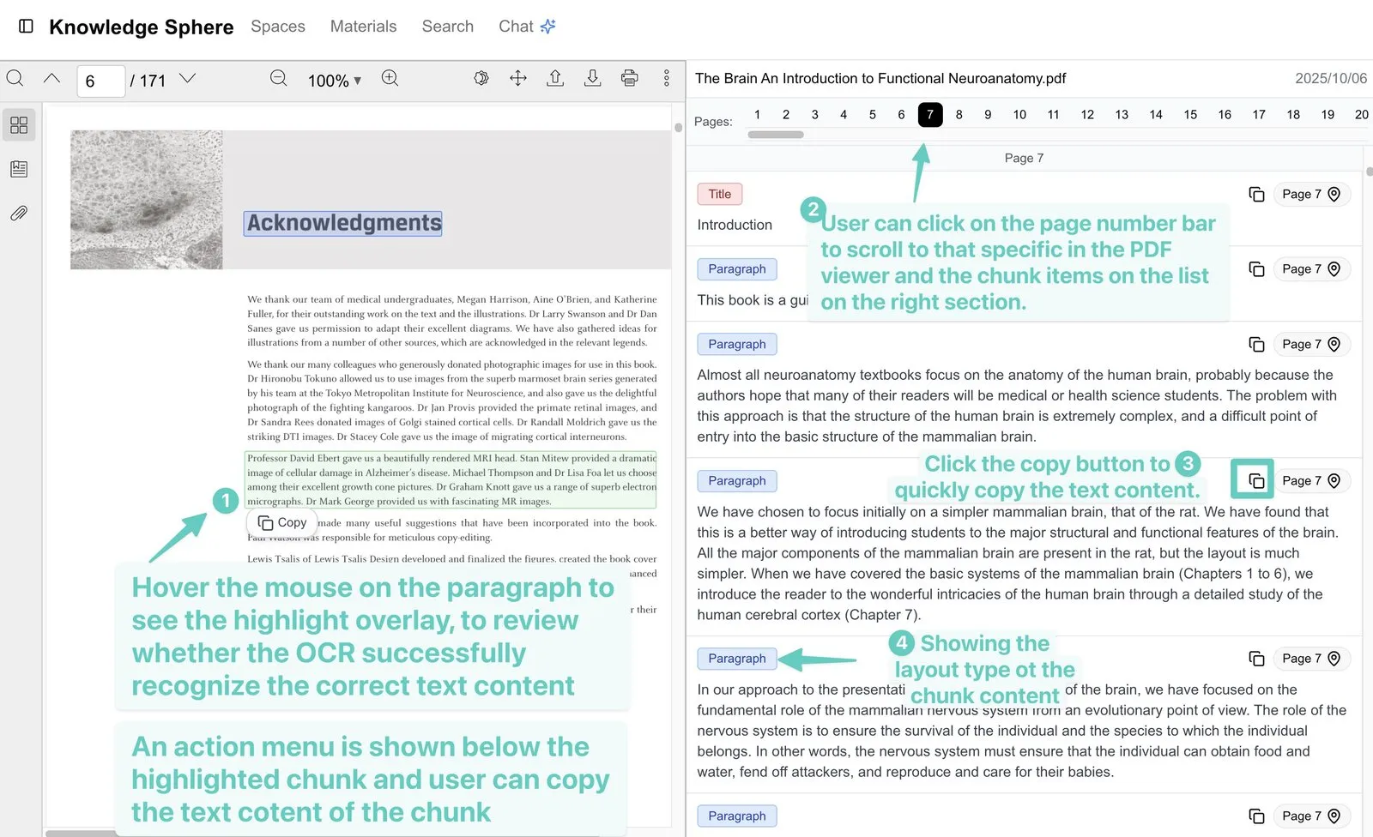The width and height of the screenshot is (1373, 837).
Task: Copy the Title chunk Introduction text
Action: (x=1256, y=195)
